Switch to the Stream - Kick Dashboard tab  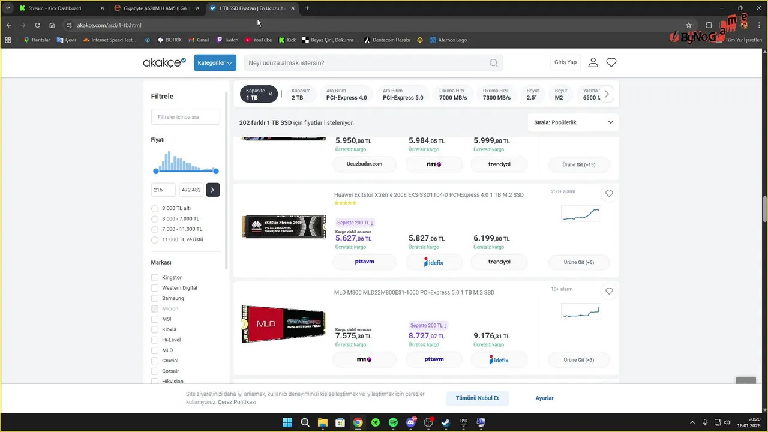60,8
